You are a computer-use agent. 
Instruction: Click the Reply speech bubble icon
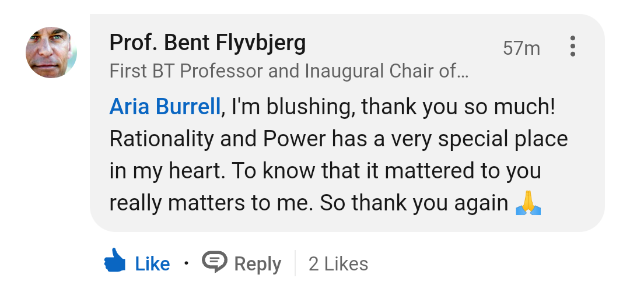pos(214,262)
